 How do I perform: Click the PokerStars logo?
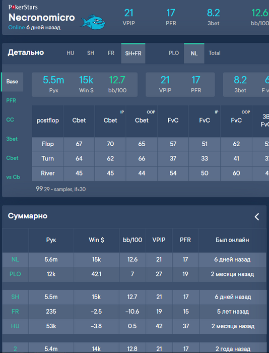23,7
